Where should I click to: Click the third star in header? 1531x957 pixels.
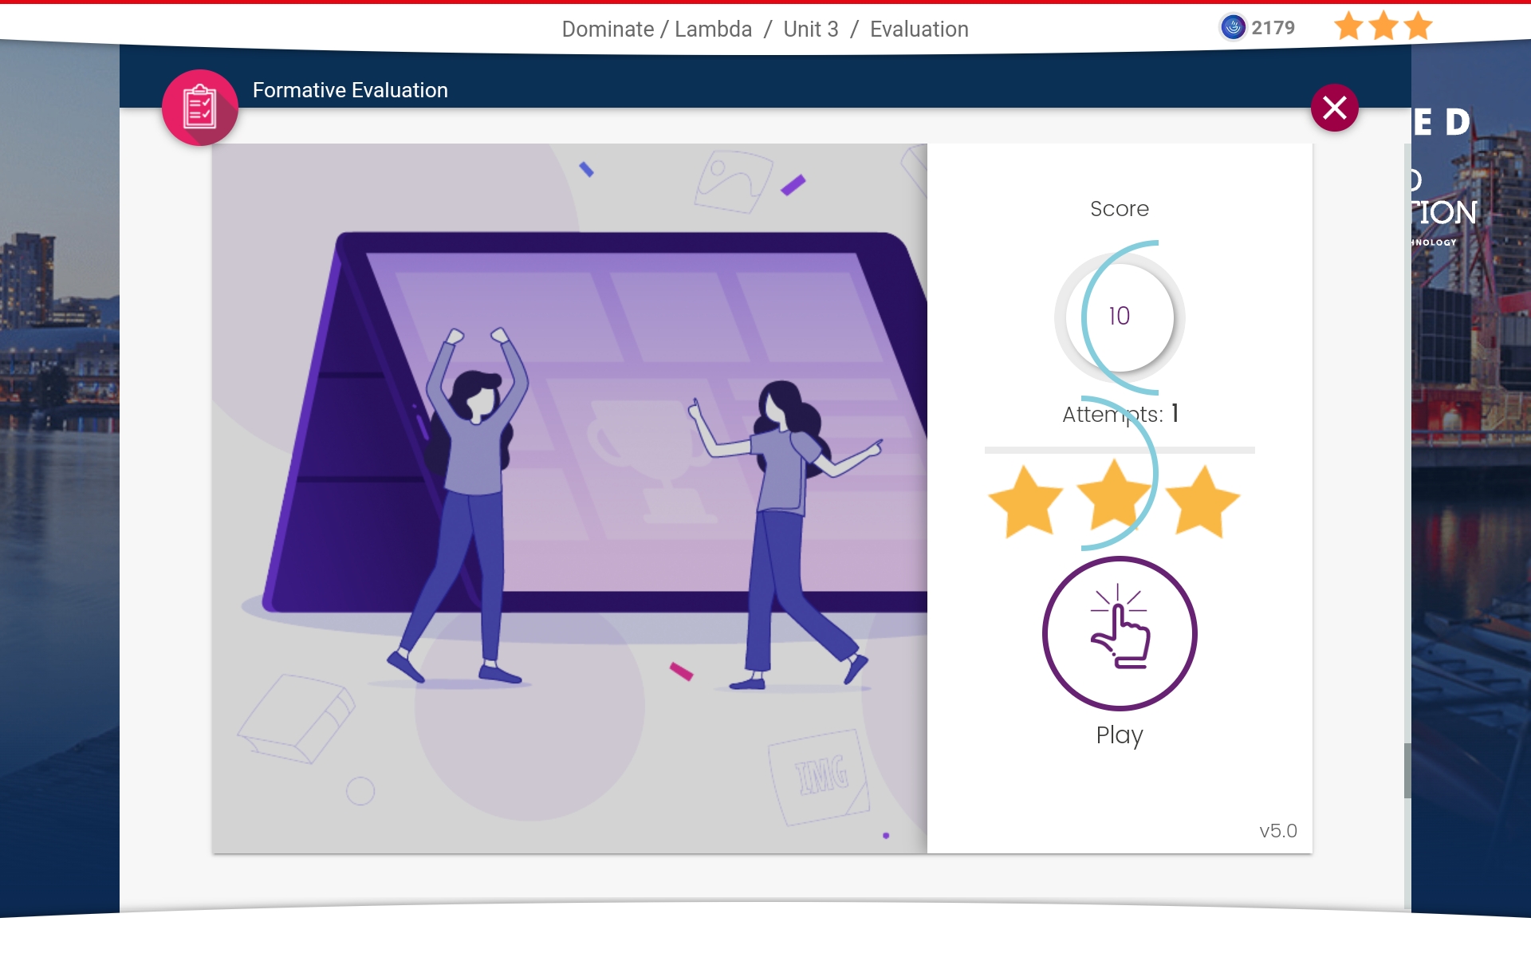(x=1419, y=26)
